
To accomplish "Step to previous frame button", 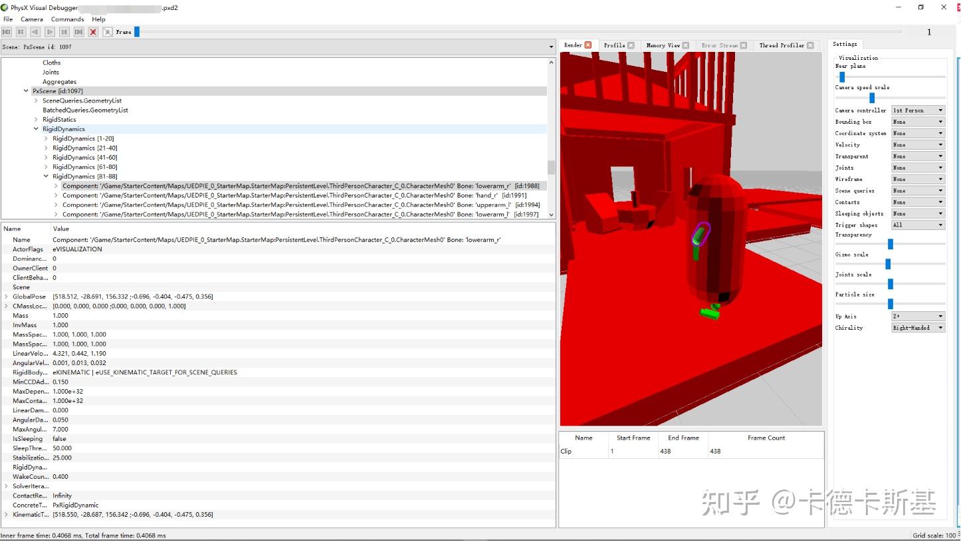I will click(21, 32).
